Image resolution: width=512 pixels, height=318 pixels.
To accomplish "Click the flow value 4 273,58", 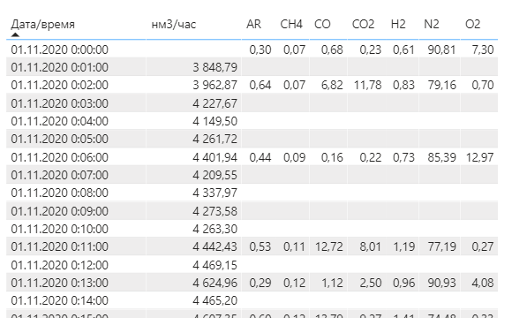I will [215, 211].
